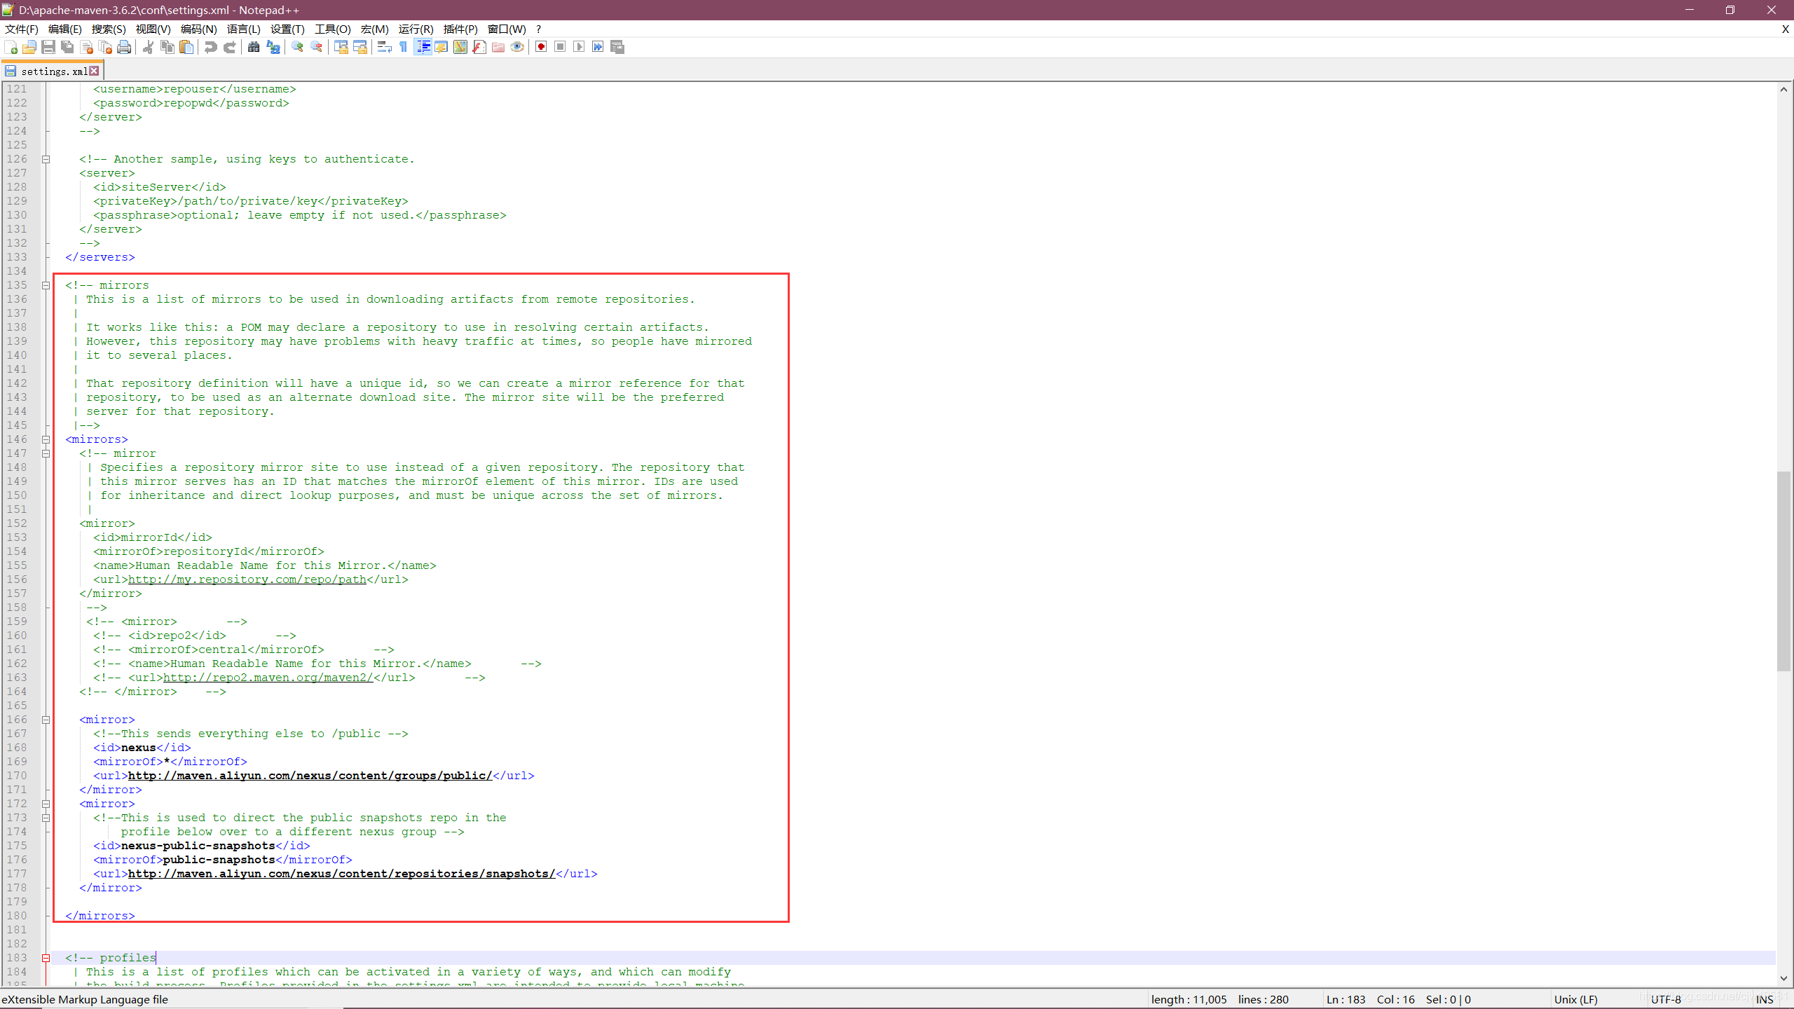Toggle INS insert mode in status bar
1794x1009 pixels.
tap(1765, 999)
